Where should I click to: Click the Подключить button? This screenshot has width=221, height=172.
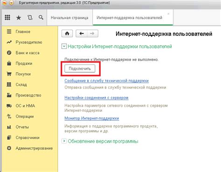tap(80, 69)
